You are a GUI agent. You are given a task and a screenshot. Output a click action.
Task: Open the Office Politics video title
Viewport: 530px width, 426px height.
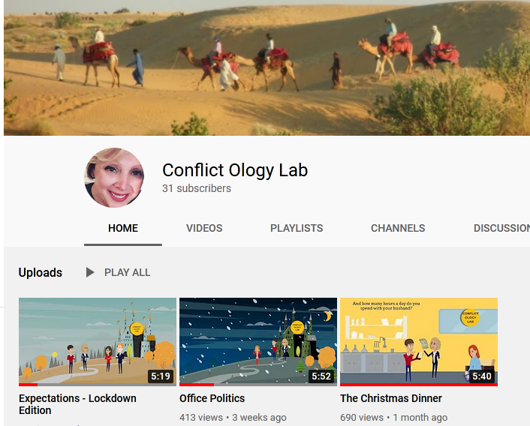click(212, 398)
